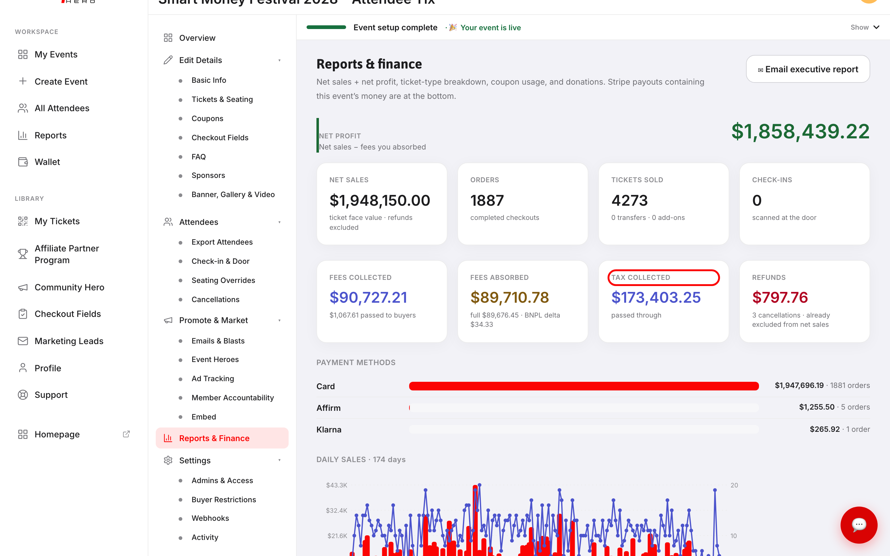The width and height of the screenshot is (890, 556).
Task: Go to Embed
Action: point(204,417)
